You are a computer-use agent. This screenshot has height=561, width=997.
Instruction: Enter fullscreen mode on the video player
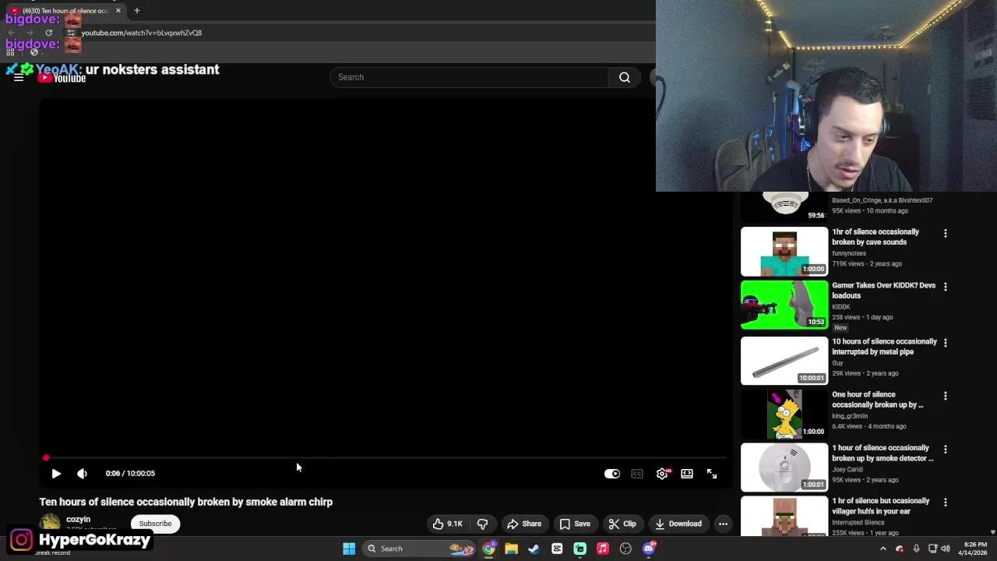coord(712,473)
